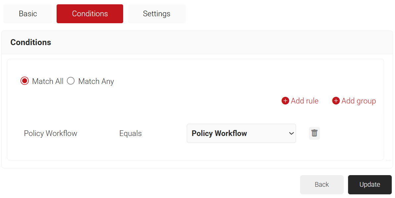
Task: Click the Match Any label text
Action: pyautogui.click(x=96, y=81)
